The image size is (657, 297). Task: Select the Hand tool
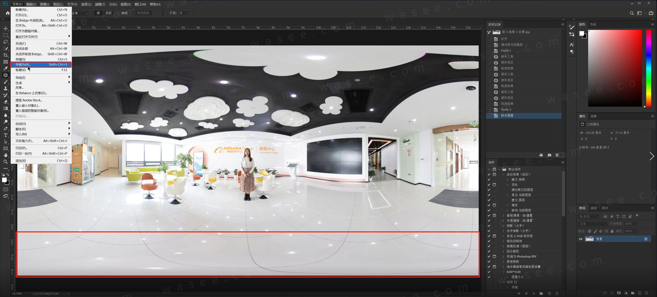click(5, 155)
